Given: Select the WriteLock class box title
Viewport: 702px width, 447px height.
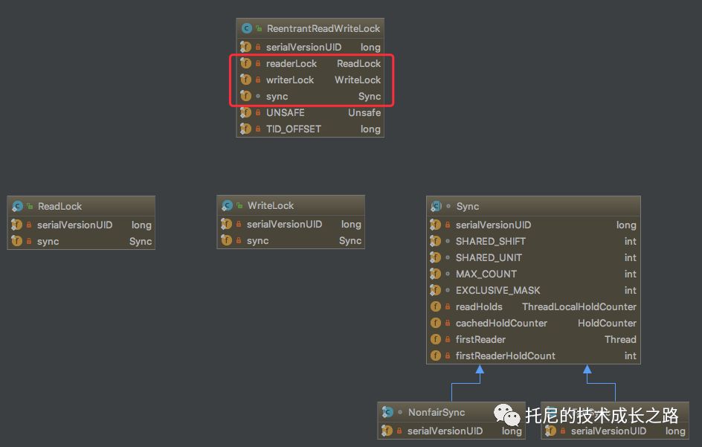Looking at the screenshot, I should pos(271,205).
